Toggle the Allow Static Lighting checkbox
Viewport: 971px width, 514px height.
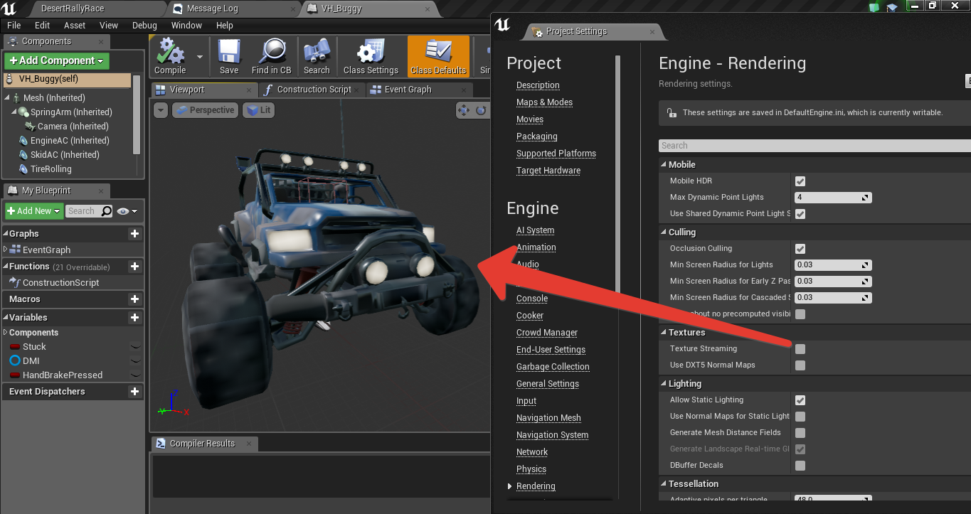click(x=800, y=400)
